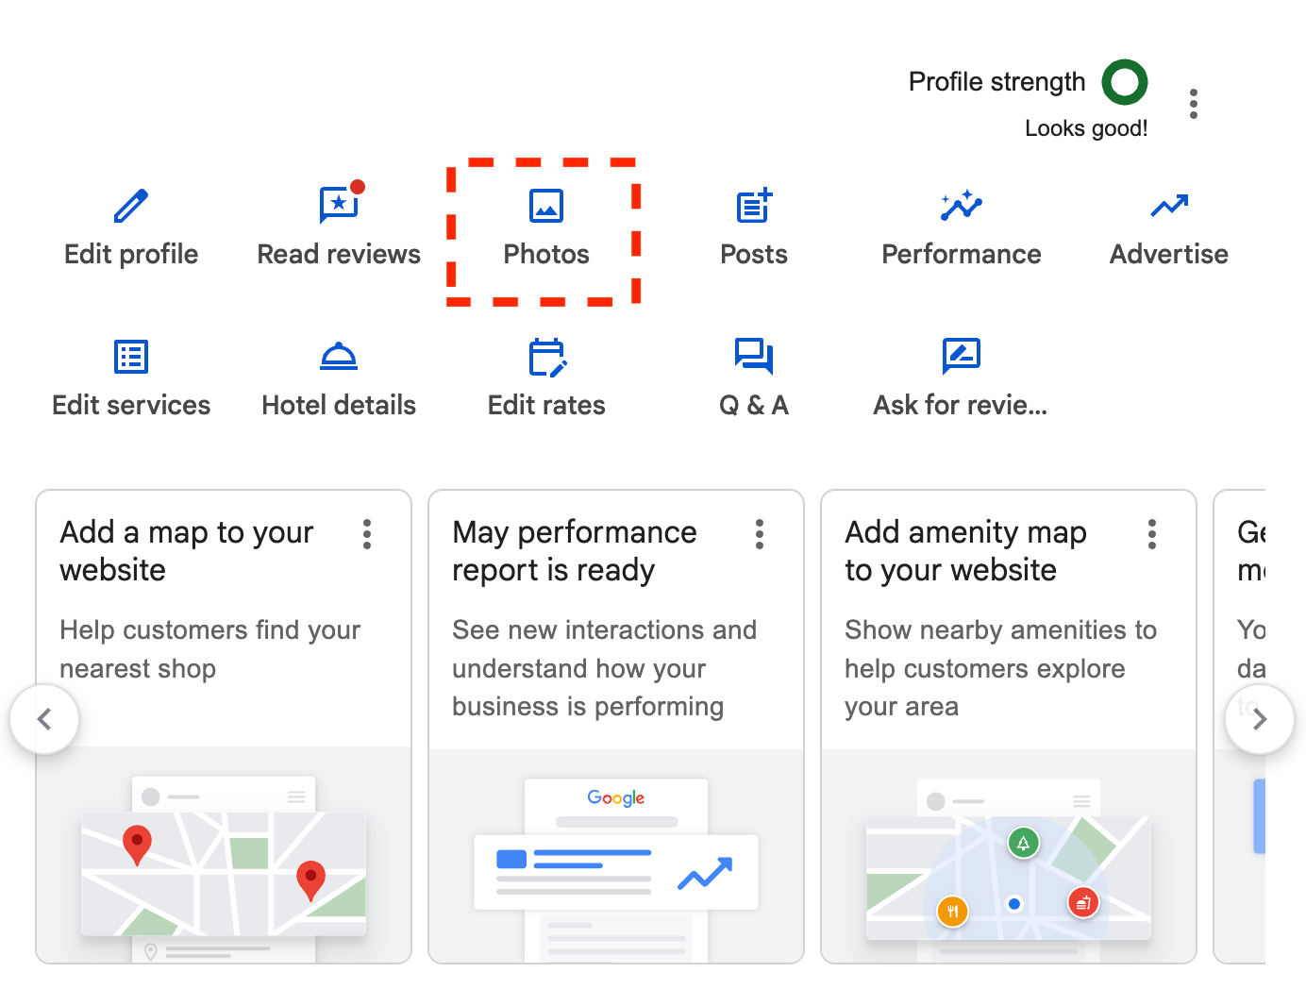Open options menu on 'May performance report' card
This screenshot has width=1306, height=989.
[760, 534]
